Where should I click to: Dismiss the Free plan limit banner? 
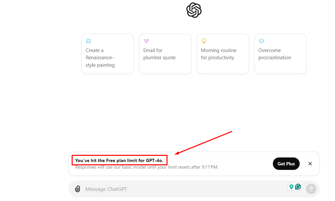tap(310, 164)
